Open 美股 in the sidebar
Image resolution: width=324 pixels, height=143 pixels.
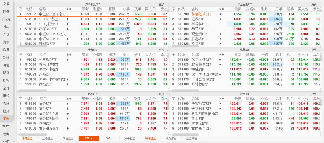click(6, 104)
